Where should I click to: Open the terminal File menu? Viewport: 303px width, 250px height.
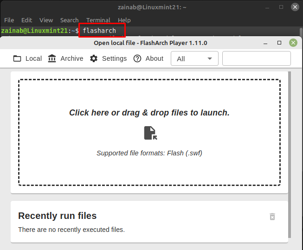pos(9,20)
